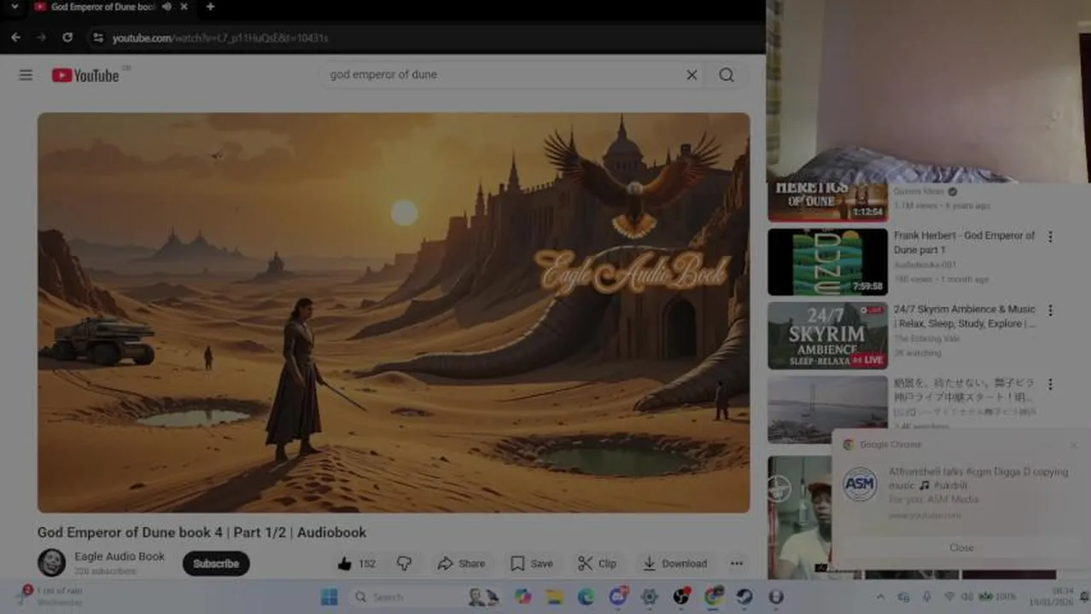Open 'Frank Herbert - God Emperor of Dune part 1' title

coord(964,242)
